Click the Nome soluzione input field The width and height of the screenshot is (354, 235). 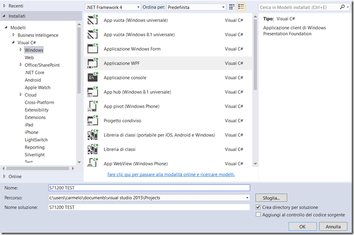[x=149, y=207]
